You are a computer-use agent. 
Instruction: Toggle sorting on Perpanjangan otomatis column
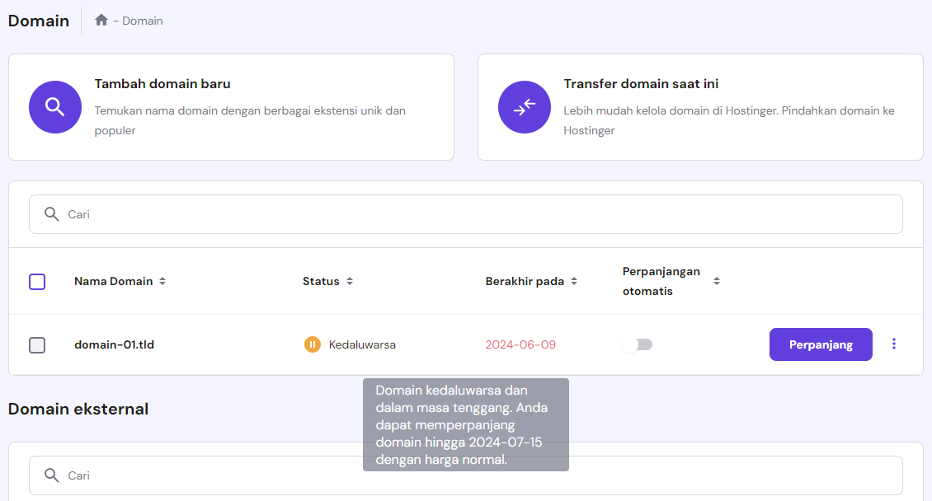tap(717, 280)
